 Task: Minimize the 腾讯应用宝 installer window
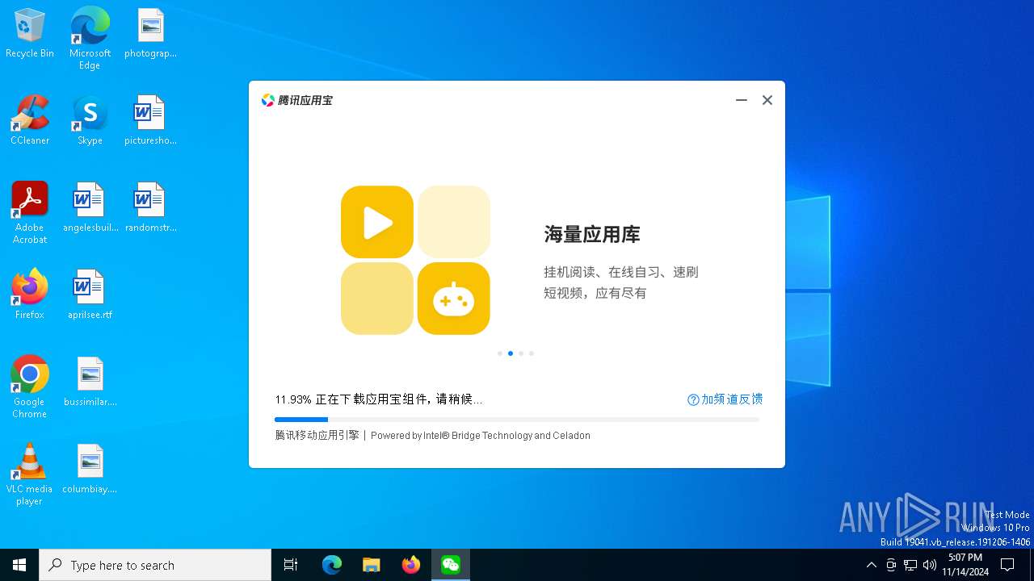[742, 100]
